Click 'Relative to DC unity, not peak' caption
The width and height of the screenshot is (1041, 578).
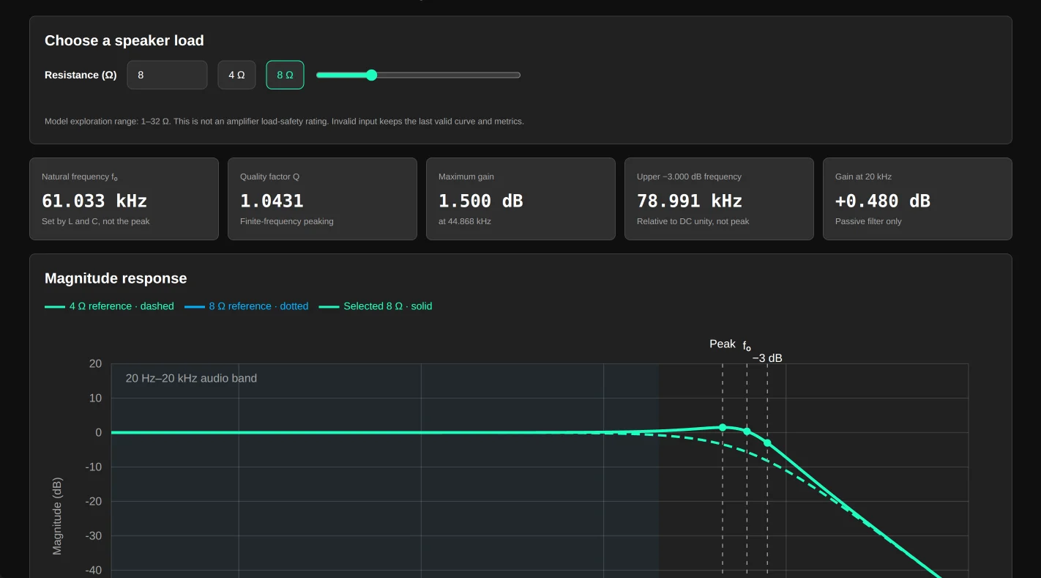pos(693,221)
